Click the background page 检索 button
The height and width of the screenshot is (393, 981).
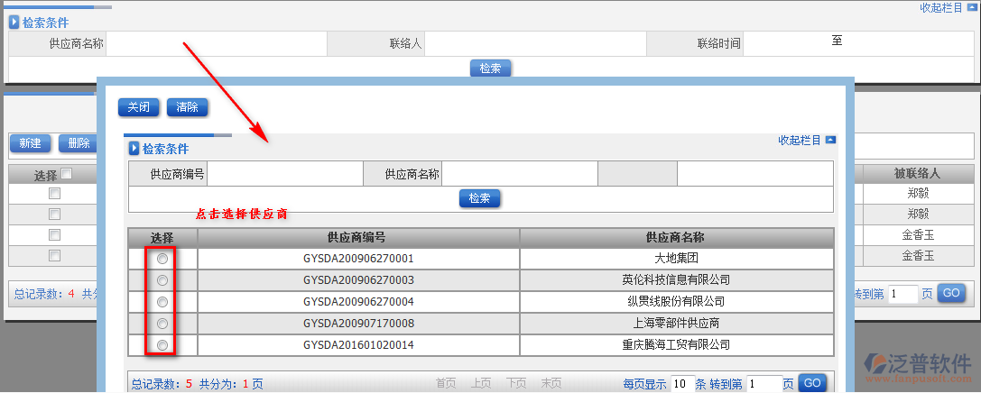491,69
